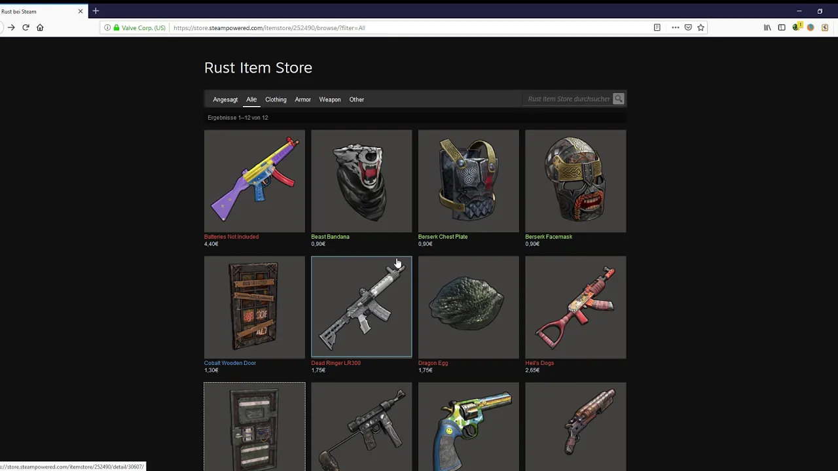The height and width of the screenshot is (471, 838).
Task: Open Dragon Egg item image
Action: coord(469,307)
